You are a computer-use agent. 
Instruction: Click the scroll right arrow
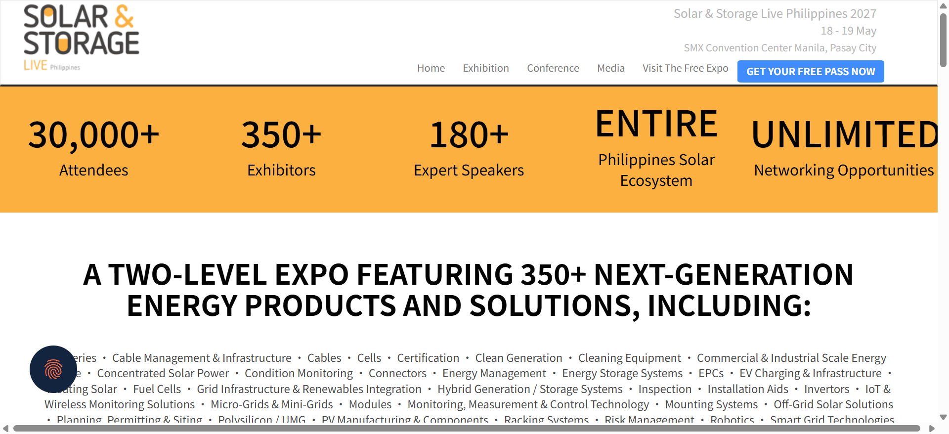point(932,428)
